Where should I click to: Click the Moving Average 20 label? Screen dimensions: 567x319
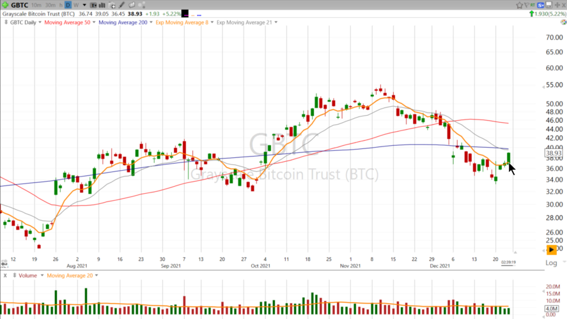click(x=70, y=276)
